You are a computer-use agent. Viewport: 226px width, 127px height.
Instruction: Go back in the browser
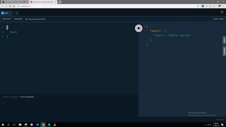3,6
